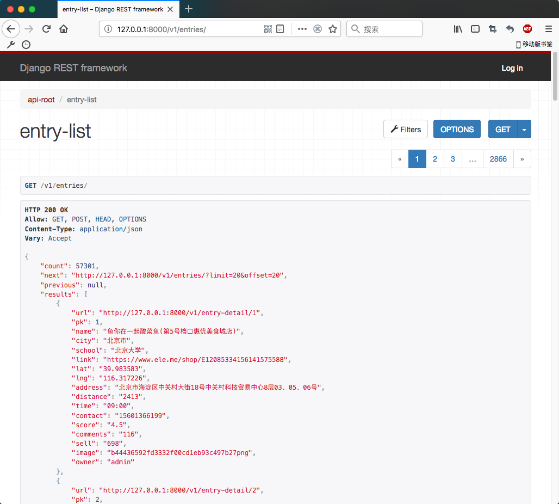Click the image value b44436592fd3332f00cd1eb93c497b27png
This screenshot has width=559, height=504.
(x=179, y=453)
